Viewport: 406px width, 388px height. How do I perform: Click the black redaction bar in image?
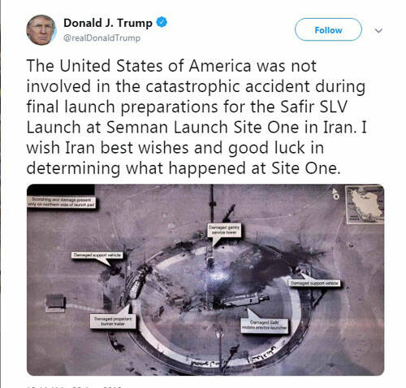point(61,190)
